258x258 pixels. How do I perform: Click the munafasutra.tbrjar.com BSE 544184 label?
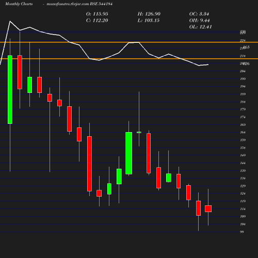(x=79, y=4)
